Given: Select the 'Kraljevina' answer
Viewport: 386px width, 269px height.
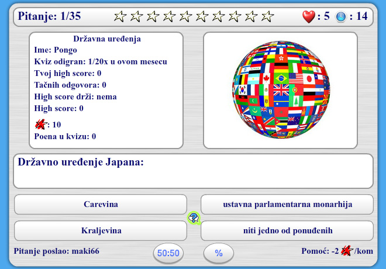Looking at the screenshot, I should click(101, 230).
